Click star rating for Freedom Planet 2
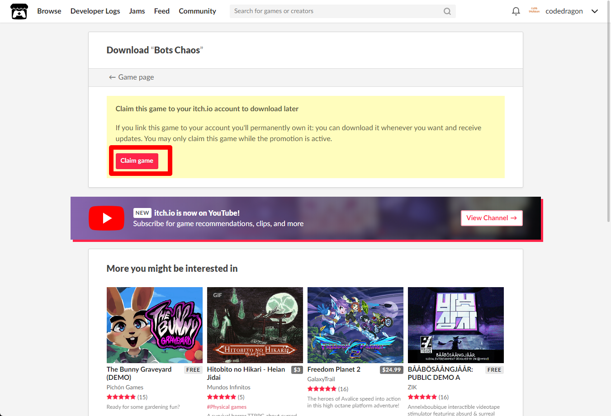This screenshot has width=611, height=416. 322,389
